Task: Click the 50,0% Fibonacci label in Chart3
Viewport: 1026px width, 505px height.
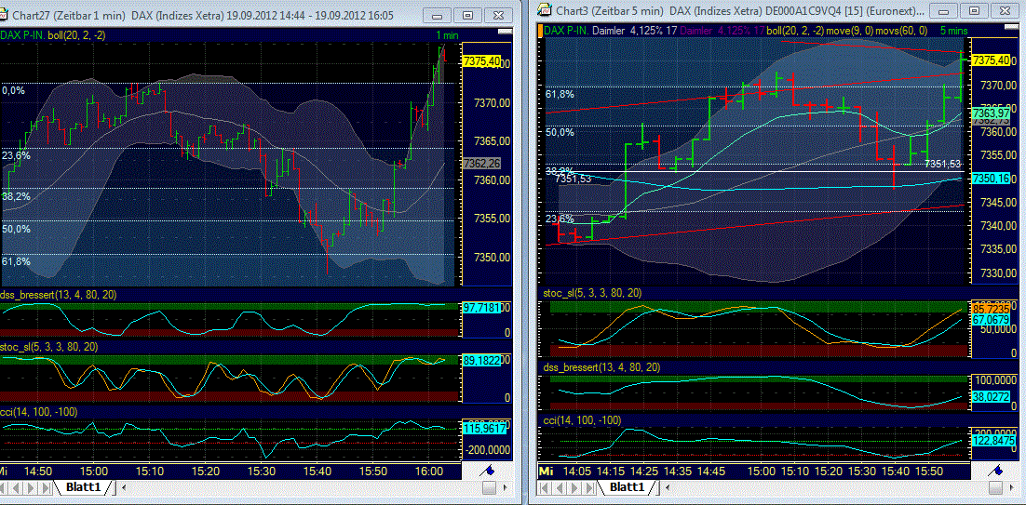Action: click(x=560, y=132)
